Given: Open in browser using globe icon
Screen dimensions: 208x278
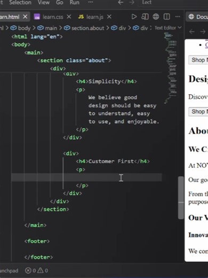Looking at the screenshot, I should (x=156, y=17).
